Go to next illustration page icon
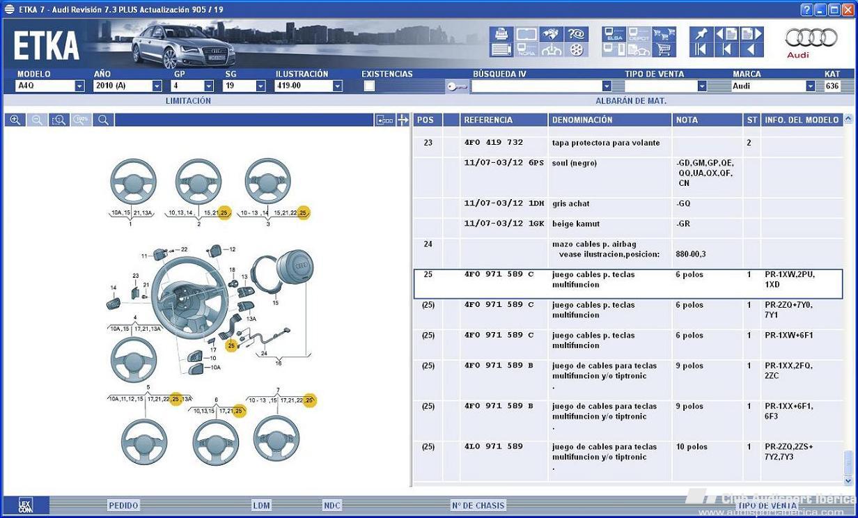 click(751, 34)
